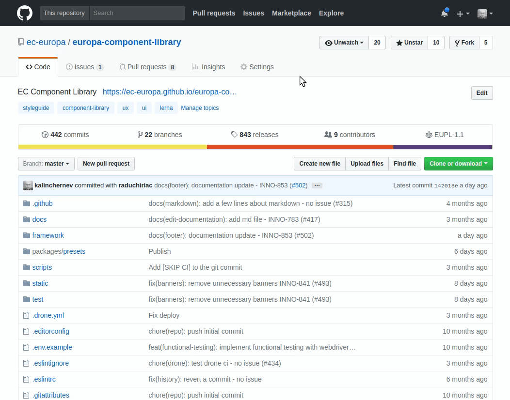This screenshot has height=400, width=510.
Task: Click the 843 releases tag icon
Action: (x=234, y=135)
